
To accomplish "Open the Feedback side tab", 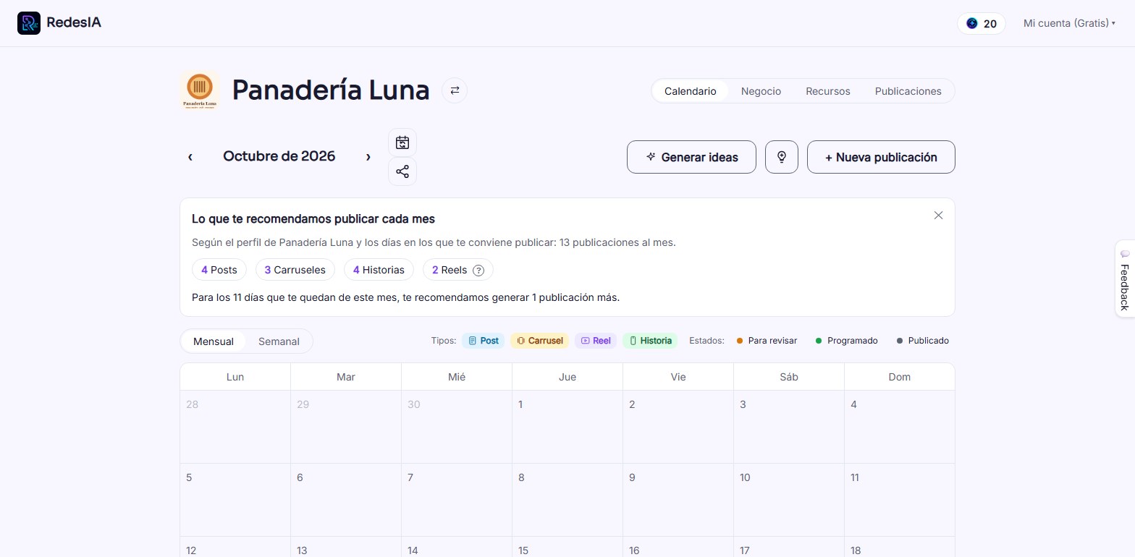I will (1125, 278).
